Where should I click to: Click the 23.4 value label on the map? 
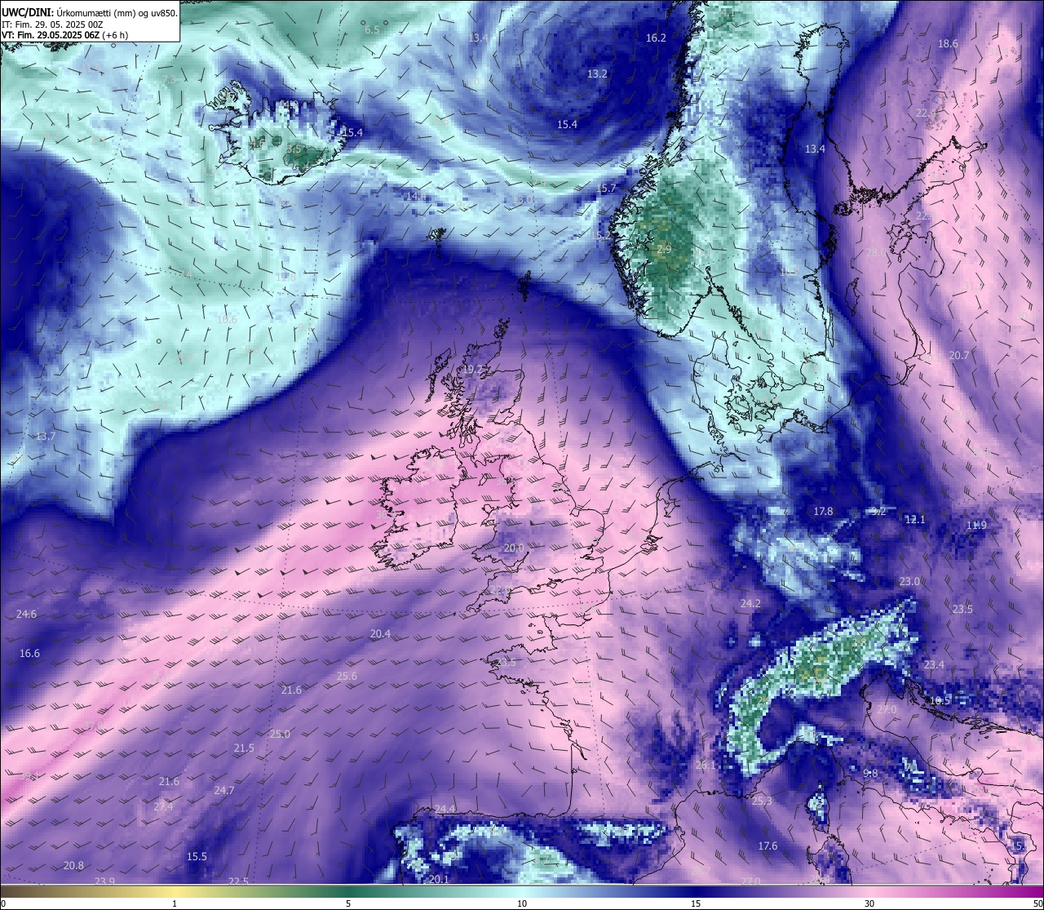[x=933, y=665]
